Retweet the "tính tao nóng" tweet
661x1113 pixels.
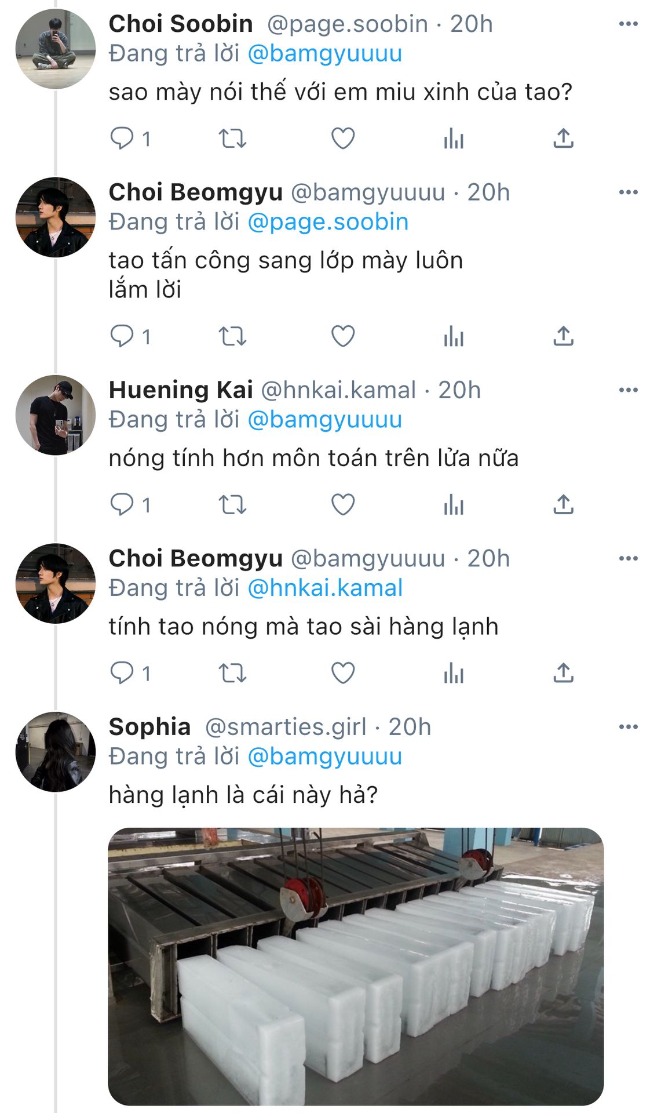pos(232,674)
